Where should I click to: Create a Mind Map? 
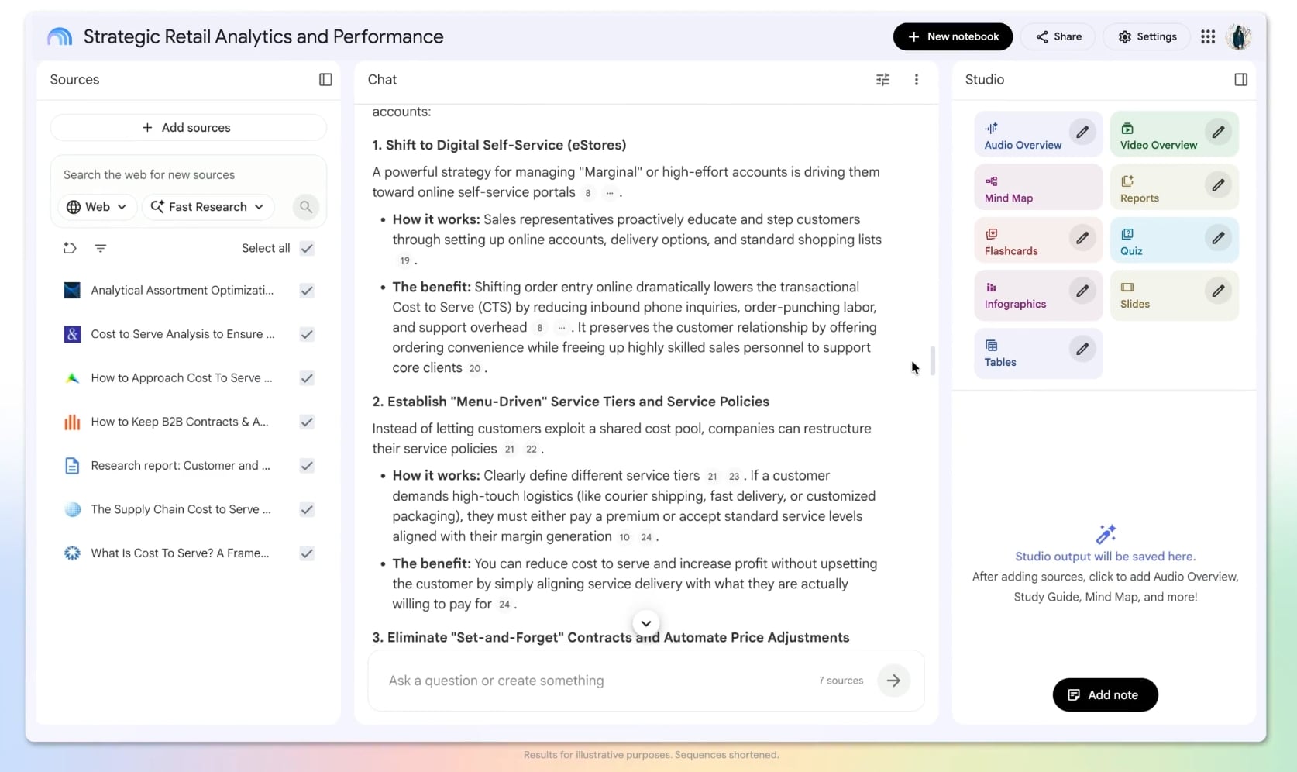click(x=1038, y=188)
